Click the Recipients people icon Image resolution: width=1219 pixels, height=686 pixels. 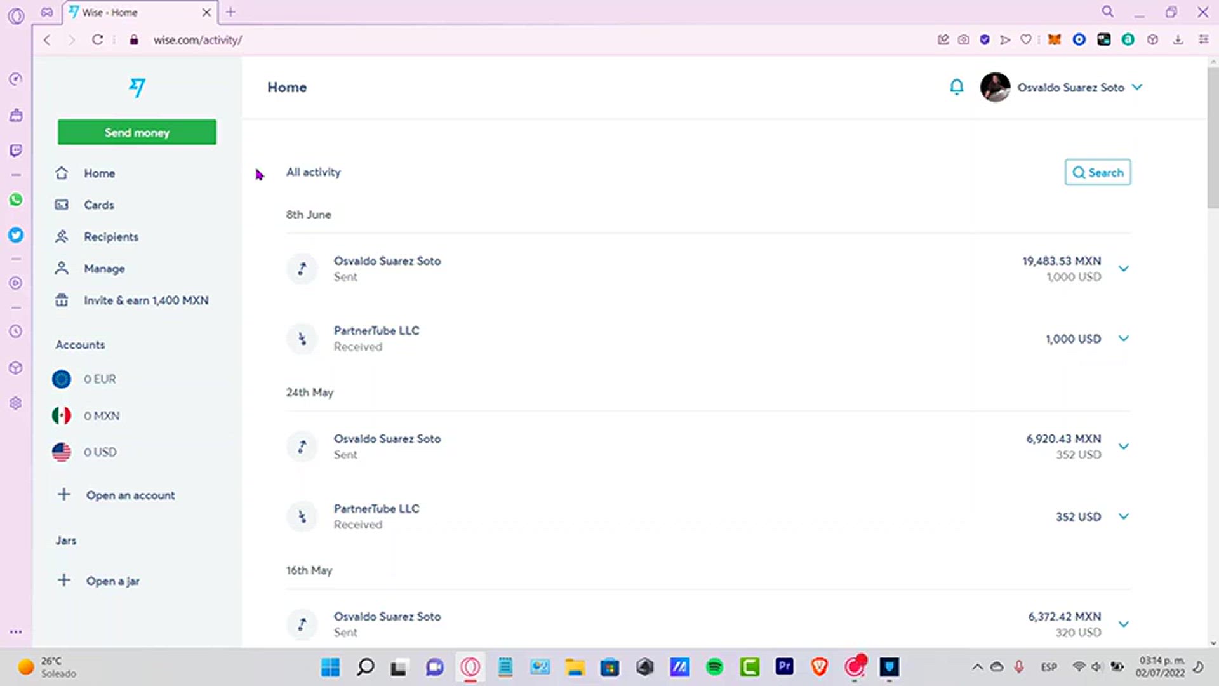click(x=62, y=236)
